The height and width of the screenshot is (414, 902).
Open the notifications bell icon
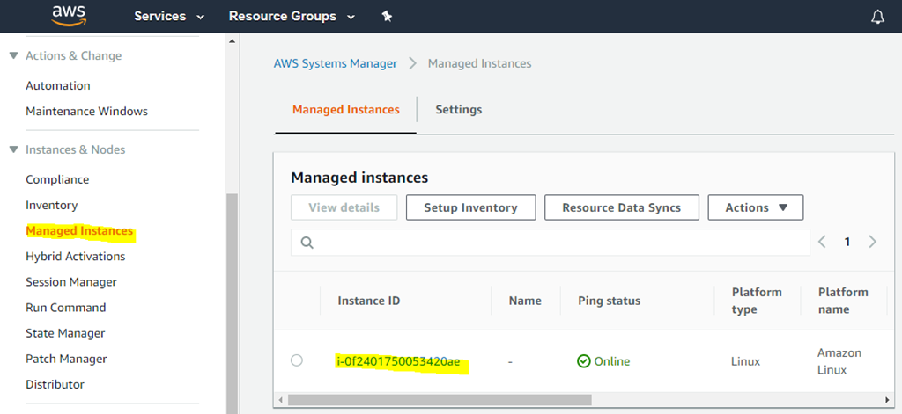877,17
